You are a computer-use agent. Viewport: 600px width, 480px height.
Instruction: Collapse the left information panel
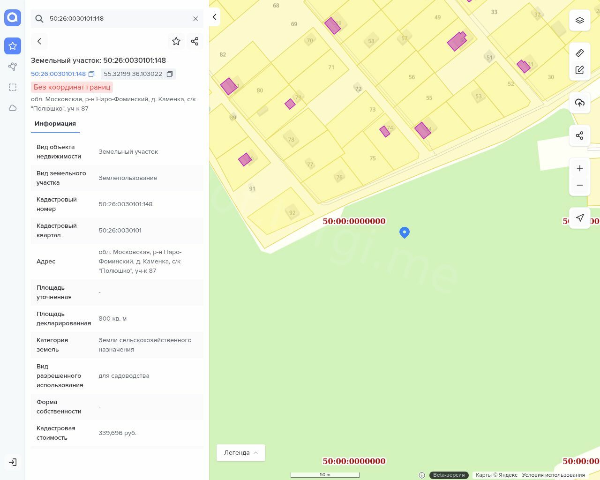pyautogui.click(x=214, y=17)
